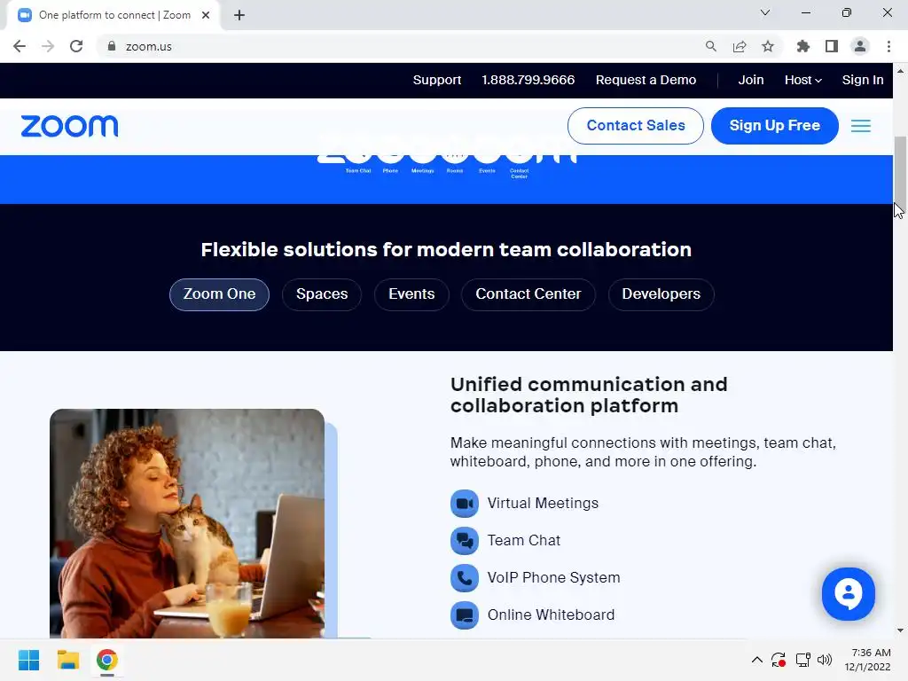The height and width of the screenshot is (681, 908).
Task: Open the chat assistant bubble icon
Action: point(848,593)
